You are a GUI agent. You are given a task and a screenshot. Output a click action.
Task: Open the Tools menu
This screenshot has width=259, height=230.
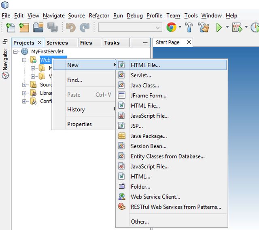pos(191,16)
